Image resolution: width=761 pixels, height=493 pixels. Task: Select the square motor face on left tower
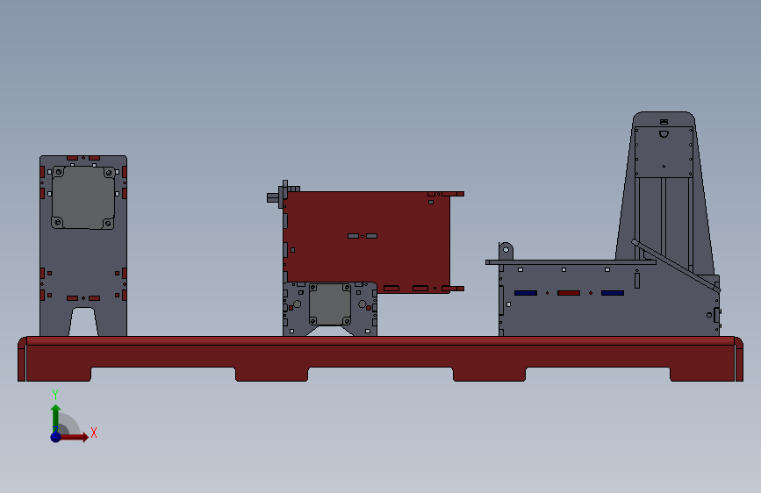click(83, 197)
